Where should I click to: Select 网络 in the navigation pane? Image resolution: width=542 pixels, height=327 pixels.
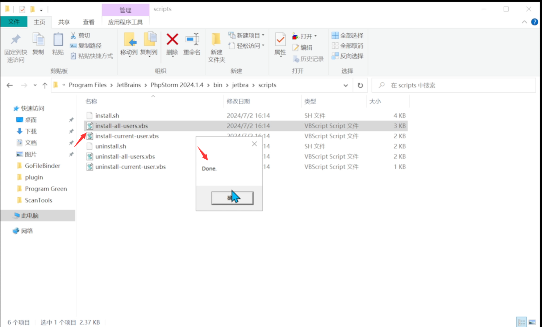pos(27,231)
